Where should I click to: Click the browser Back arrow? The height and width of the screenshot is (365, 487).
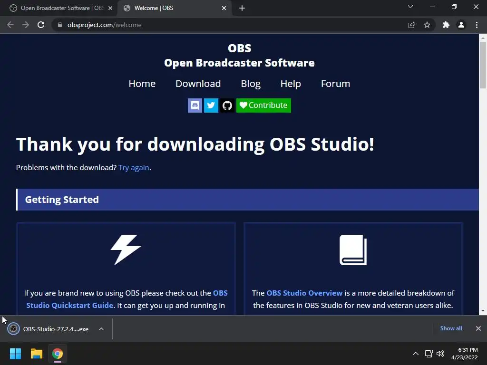pyautogui.click(x=10, y=25)
